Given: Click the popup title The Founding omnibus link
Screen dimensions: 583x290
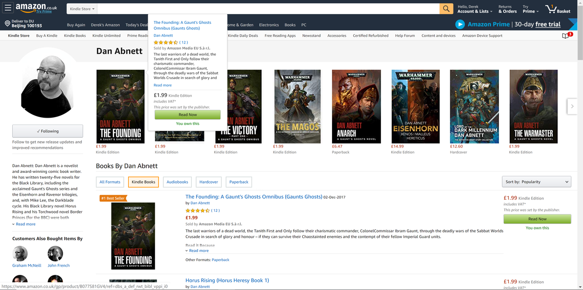Looking at the screenshot, I should coord(182,25).
